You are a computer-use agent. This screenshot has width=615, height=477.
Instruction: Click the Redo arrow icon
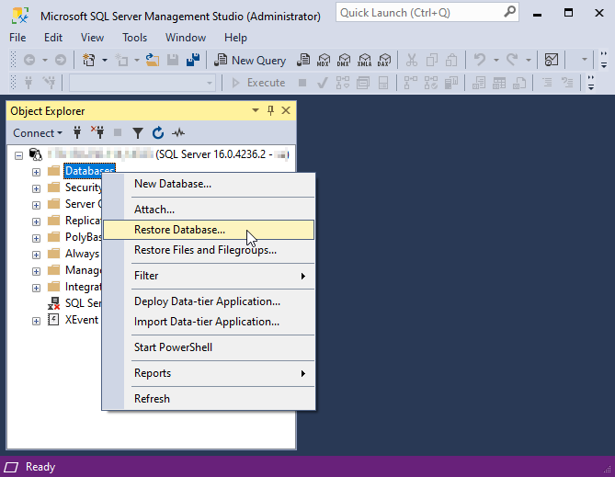pyautogui.click(x=512, y=61)
